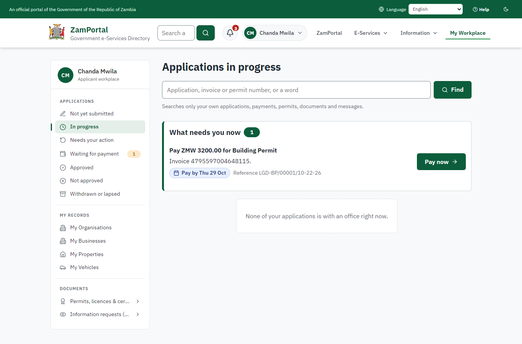Expand the E-Services menu
Image resolution: width=522 pixels, height=344 pixels.
371,33
